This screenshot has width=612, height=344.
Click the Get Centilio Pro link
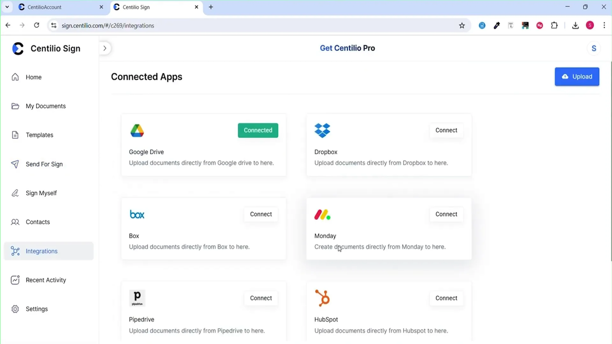[347, 48]
